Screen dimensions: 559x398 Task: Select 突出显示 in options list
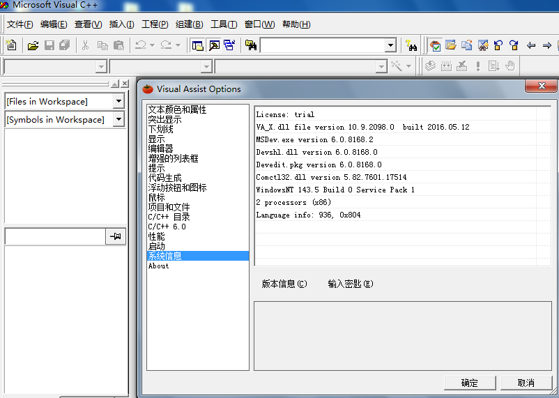tap(164, 119)
